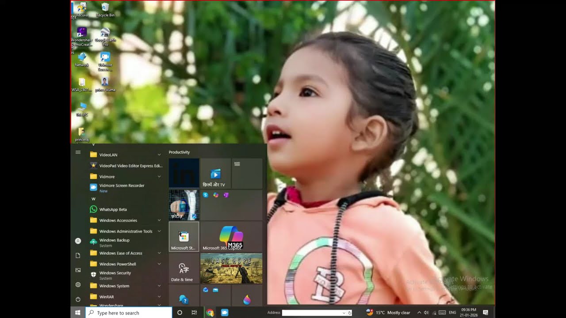Open the Paint 3D tile
This screenshot has height=318, width=566.
pos(247,295)
